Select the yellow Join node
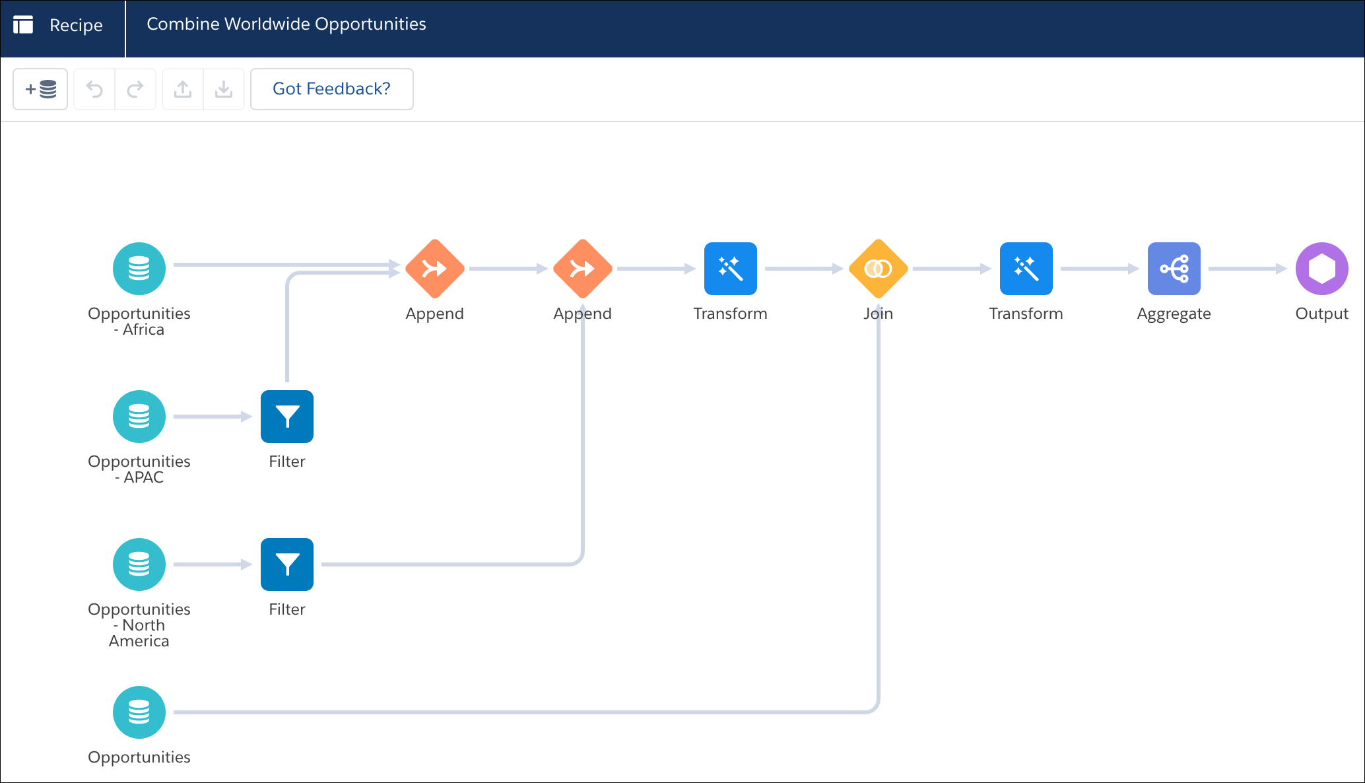 pos(879,269)
